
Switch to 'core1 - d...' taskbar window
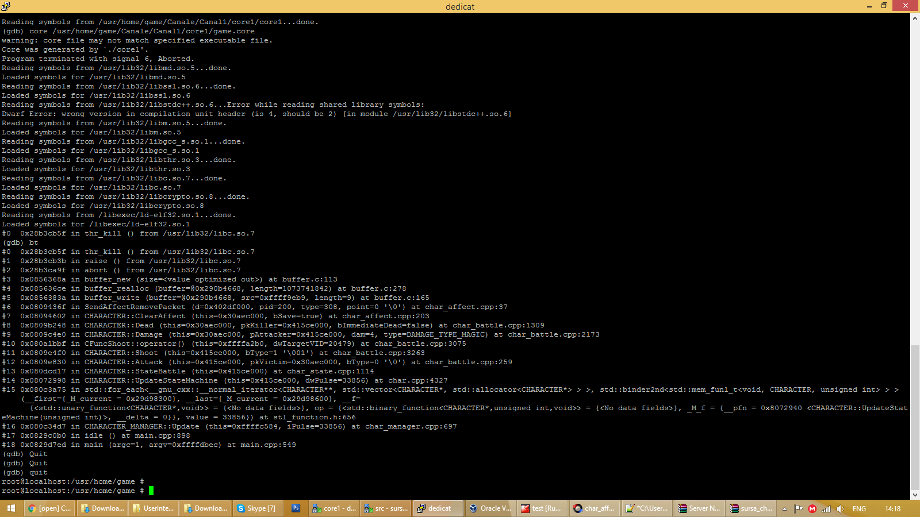click(334, 508)
